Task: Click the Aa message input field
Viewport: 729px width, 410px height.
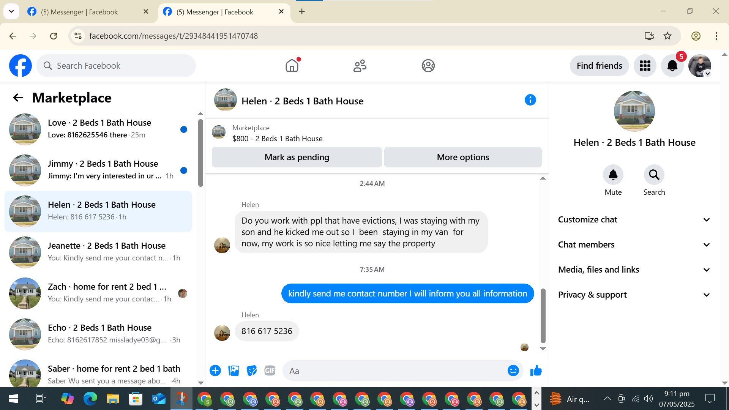Action: [395, 371]
